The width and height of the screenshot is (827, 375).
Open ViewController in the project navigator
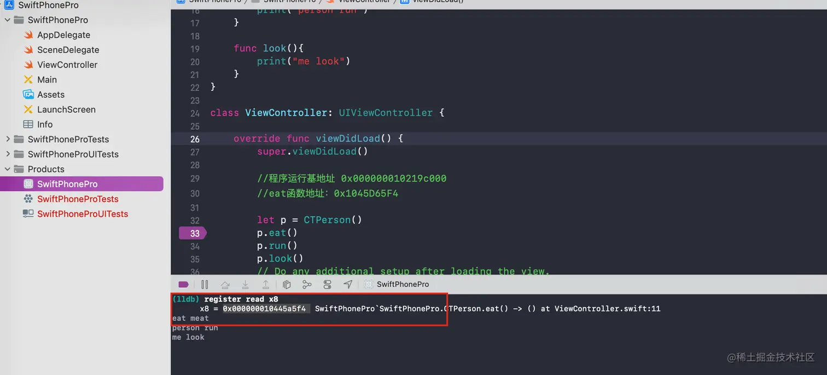click(67, 65)
